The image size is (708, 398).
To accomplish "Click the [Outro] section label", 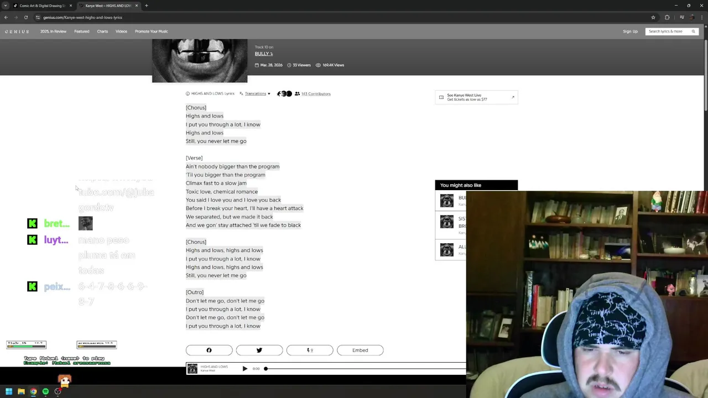I will point(195,292).
